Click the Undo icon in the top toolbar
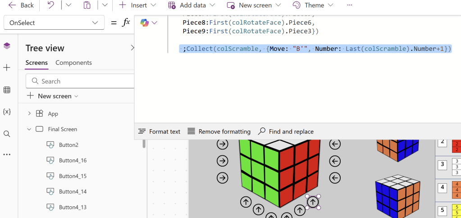Screen dimensions: 461x218 51,5
